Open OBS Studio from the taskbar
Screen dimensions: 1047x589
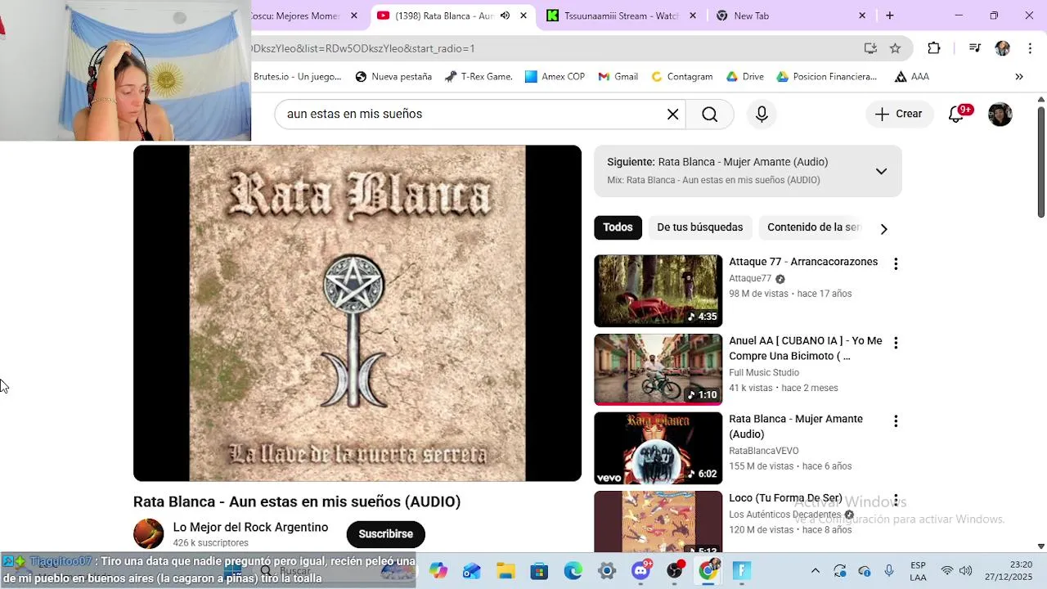tap(675, 570)
